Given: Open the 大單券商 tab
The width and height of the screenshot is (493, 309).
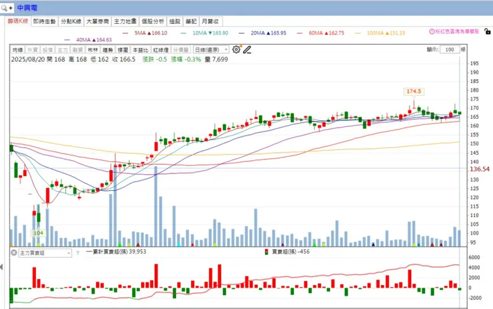Looking at the screenshot, I should tap(97, 21).
